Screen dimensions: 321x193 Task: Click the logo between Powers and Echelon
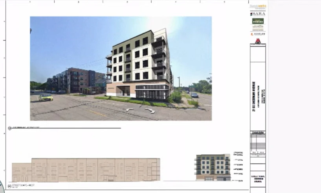(x=258, y=28)
